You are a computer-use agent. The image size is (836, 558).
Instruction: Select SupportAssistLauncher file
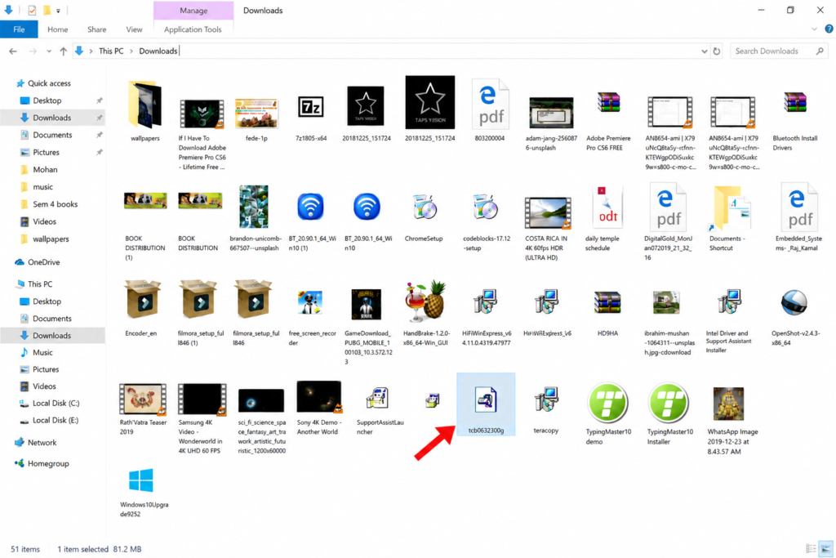pyautogui.click(x=377, y=399)
